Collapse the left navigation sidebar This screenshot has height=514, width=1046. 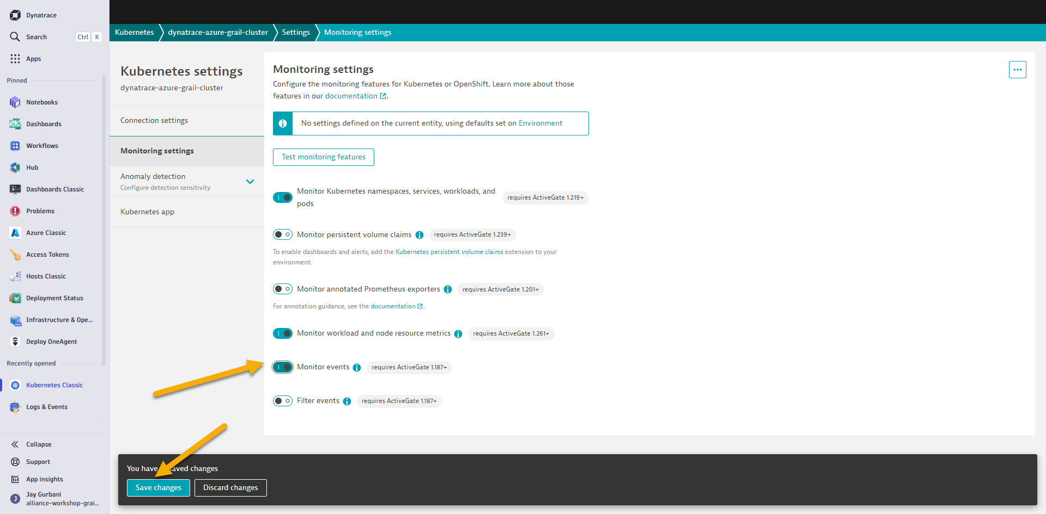click(x=38, y=444)
